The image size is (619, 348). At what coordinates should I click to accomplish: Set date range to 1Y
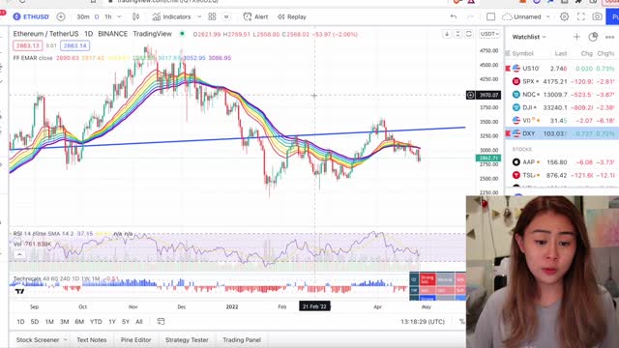pos(112,322)
